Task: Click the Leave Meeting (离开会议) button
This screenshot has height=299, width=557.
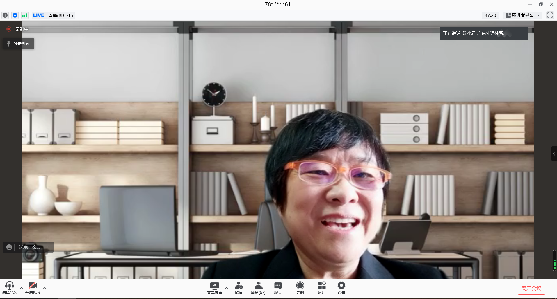Action: pos(531,288)
